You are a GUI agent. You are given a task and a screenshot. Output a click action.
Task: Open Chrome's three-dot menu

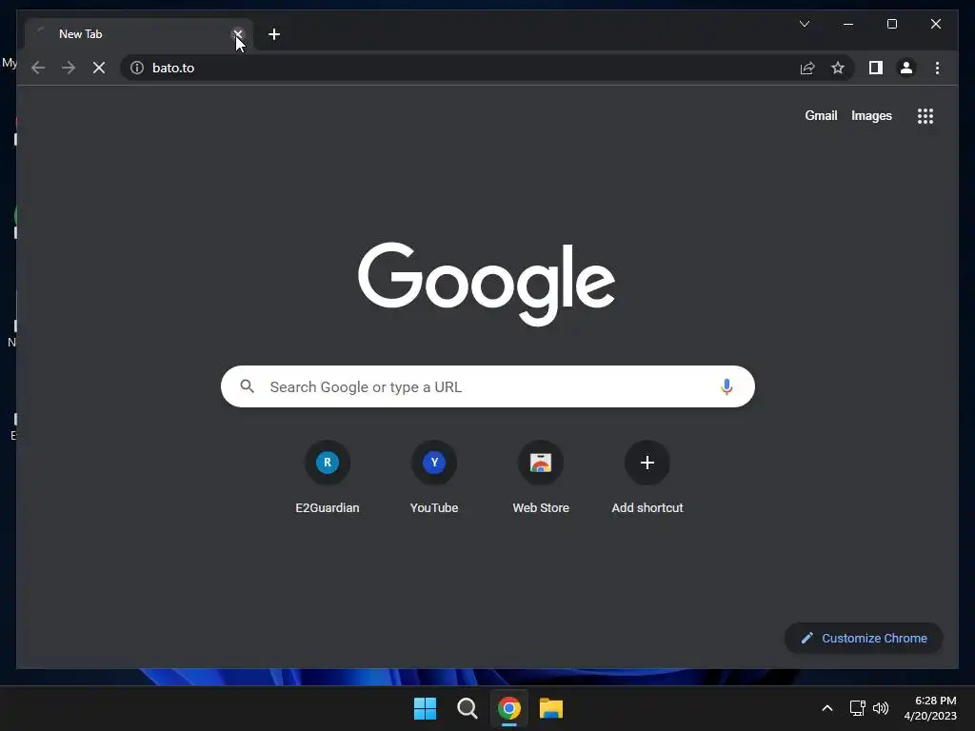point(937,68)
